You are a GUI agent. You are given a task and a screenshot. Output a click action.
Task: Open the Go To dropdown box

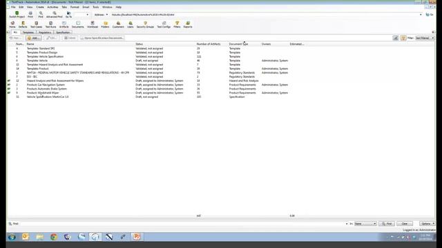tap(81, 14)
